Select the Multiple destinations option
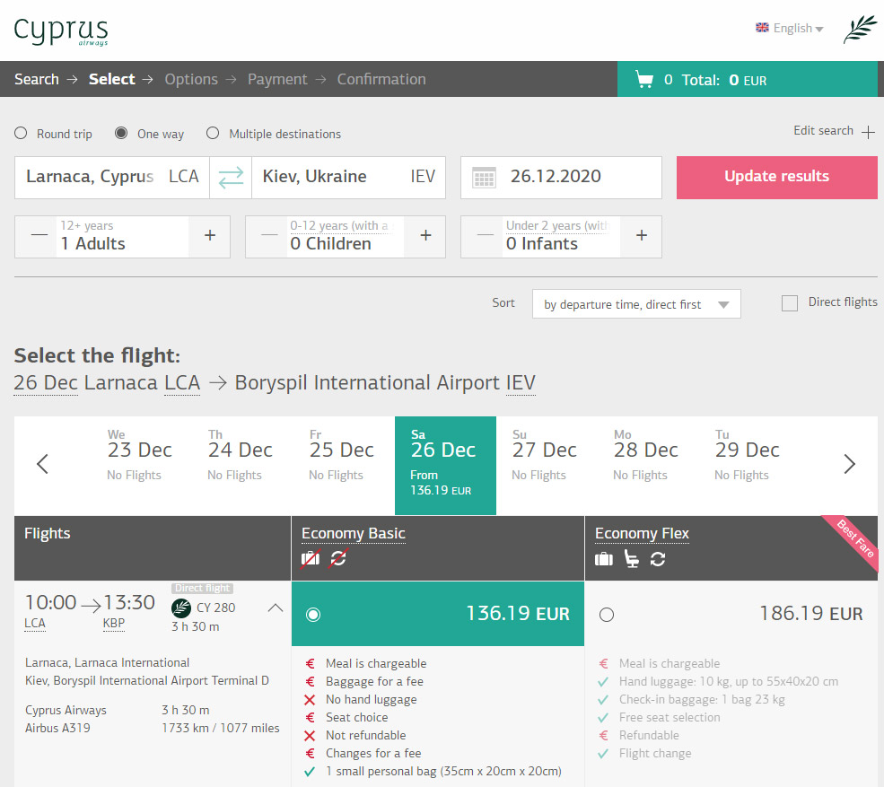Image resolution: width=884 pixels, height=787 pixels. 213,133
